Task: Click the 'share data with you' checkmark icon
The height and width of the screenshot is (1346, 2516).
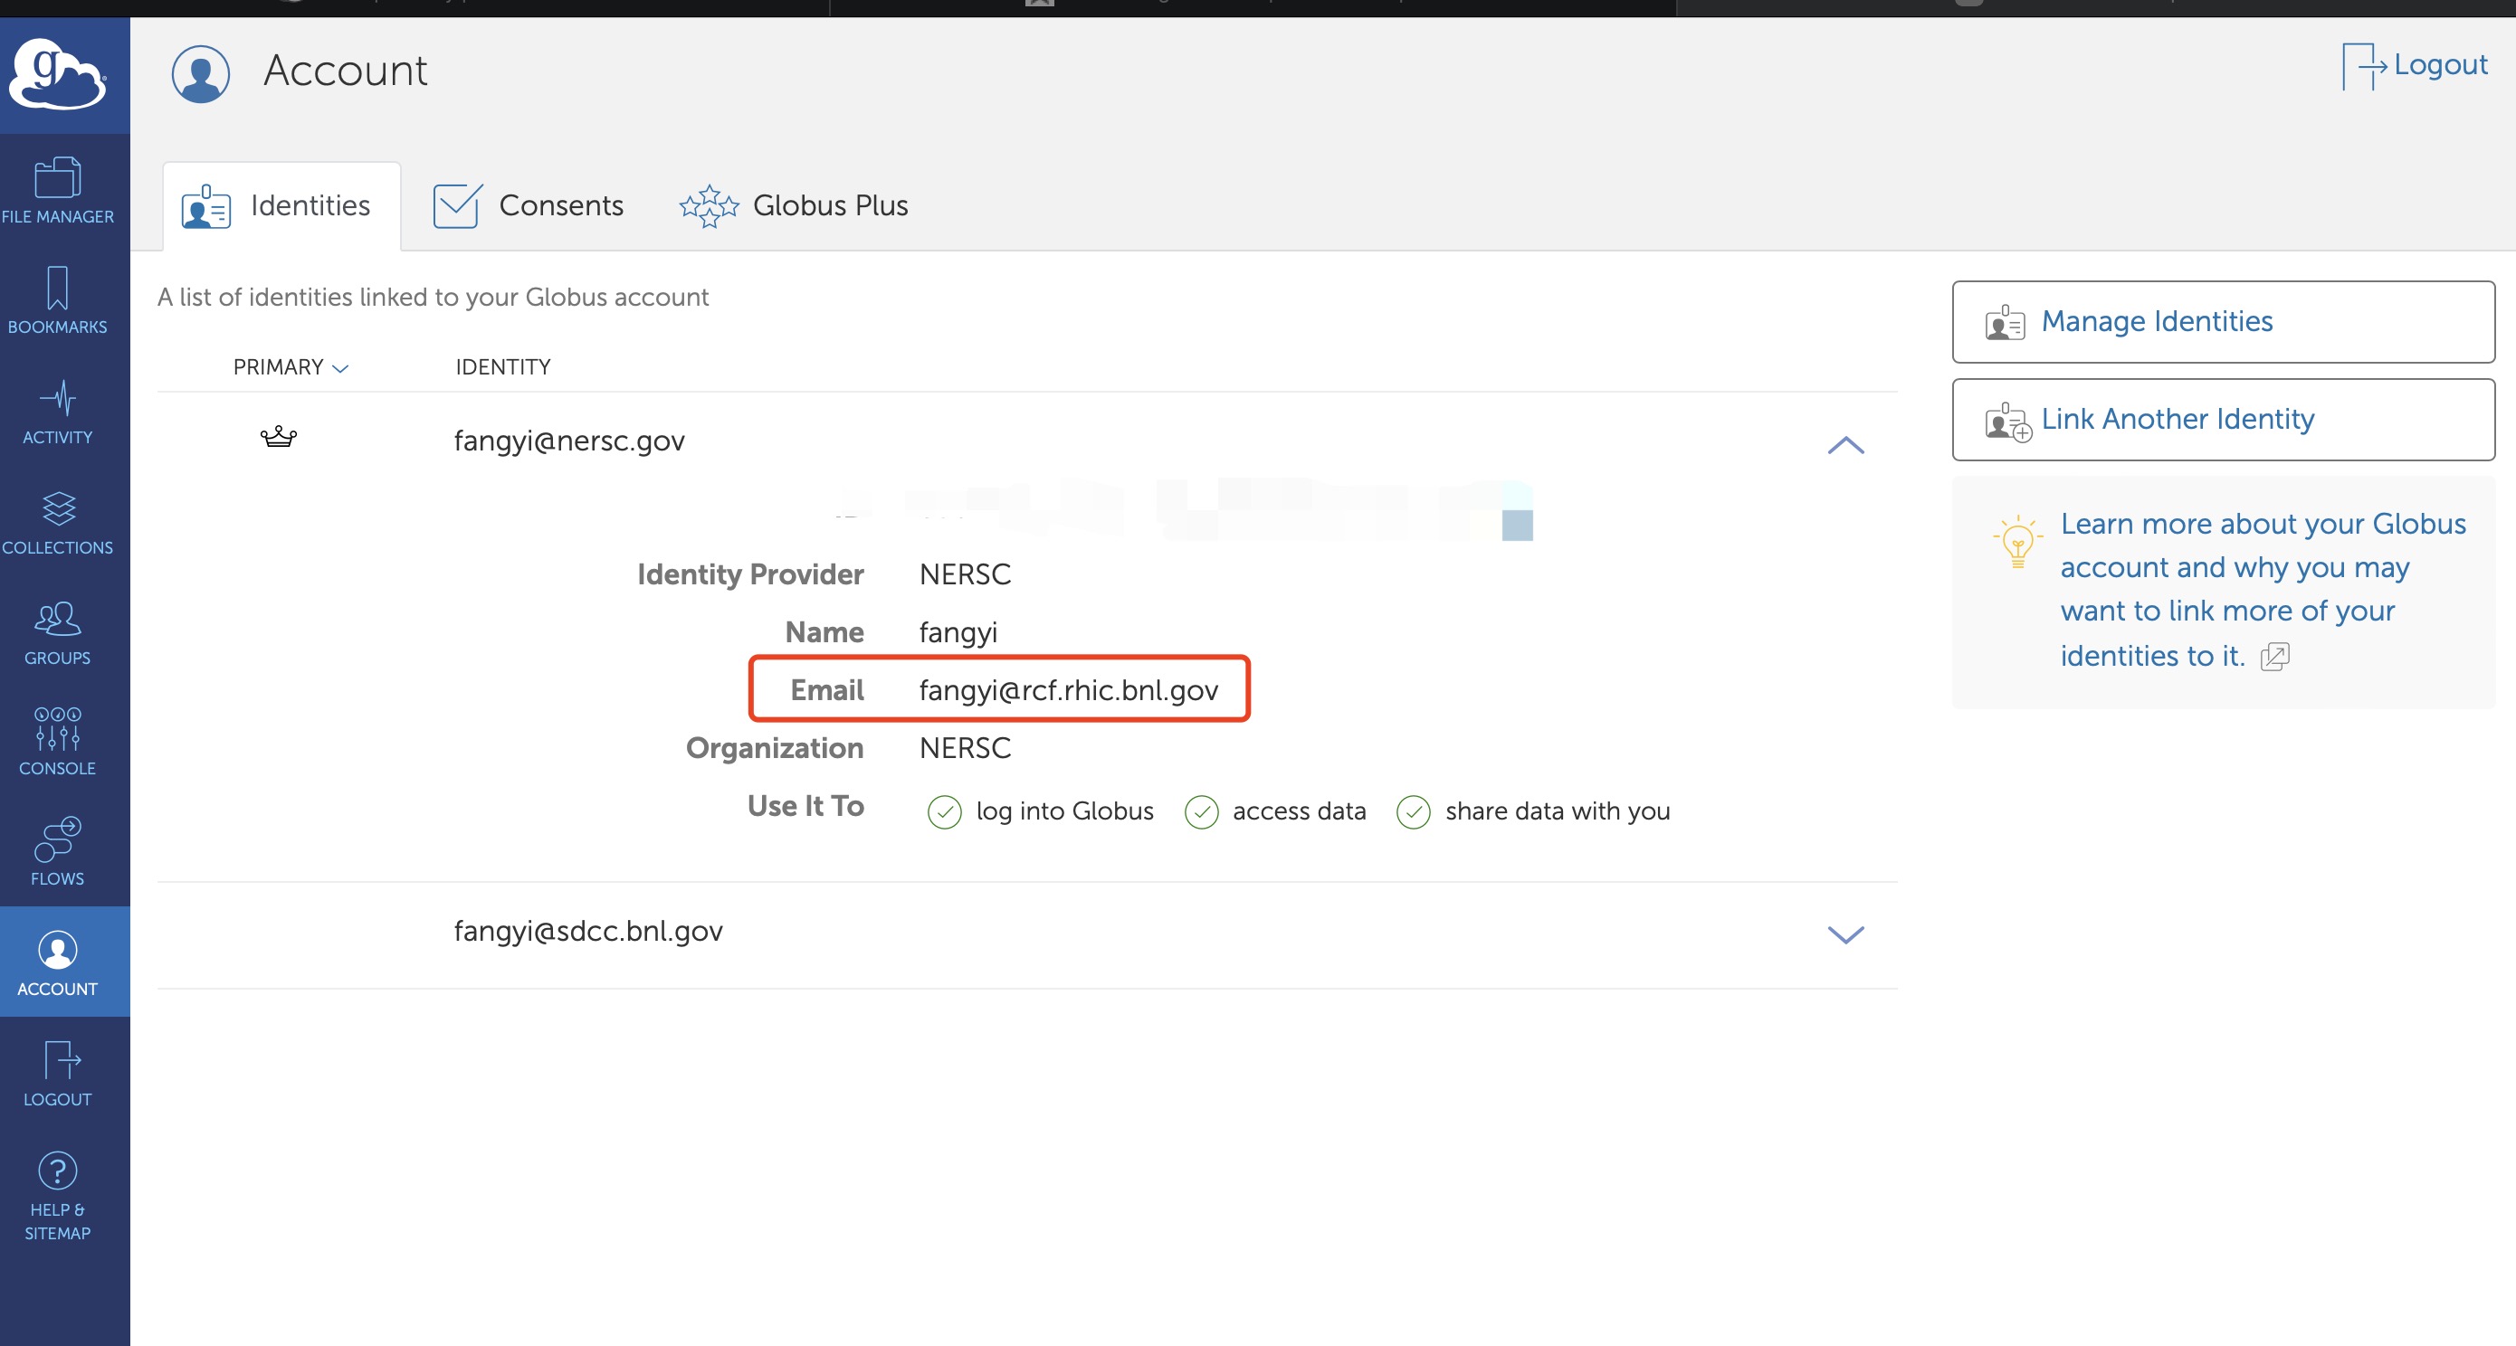Action: point(1414,812)
